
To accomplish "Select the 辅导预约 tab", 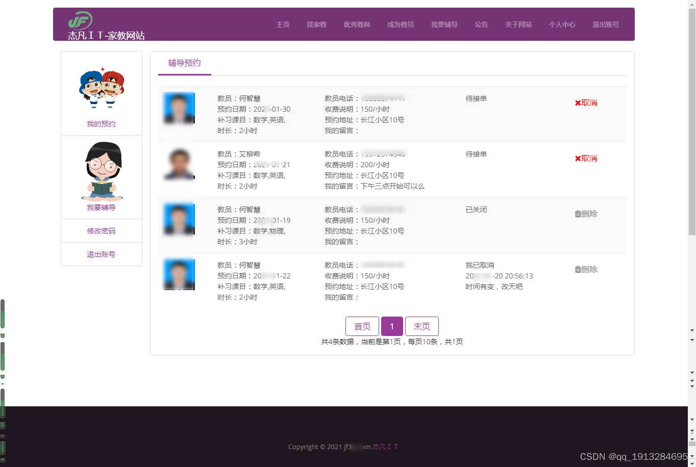I will [184, 63].
